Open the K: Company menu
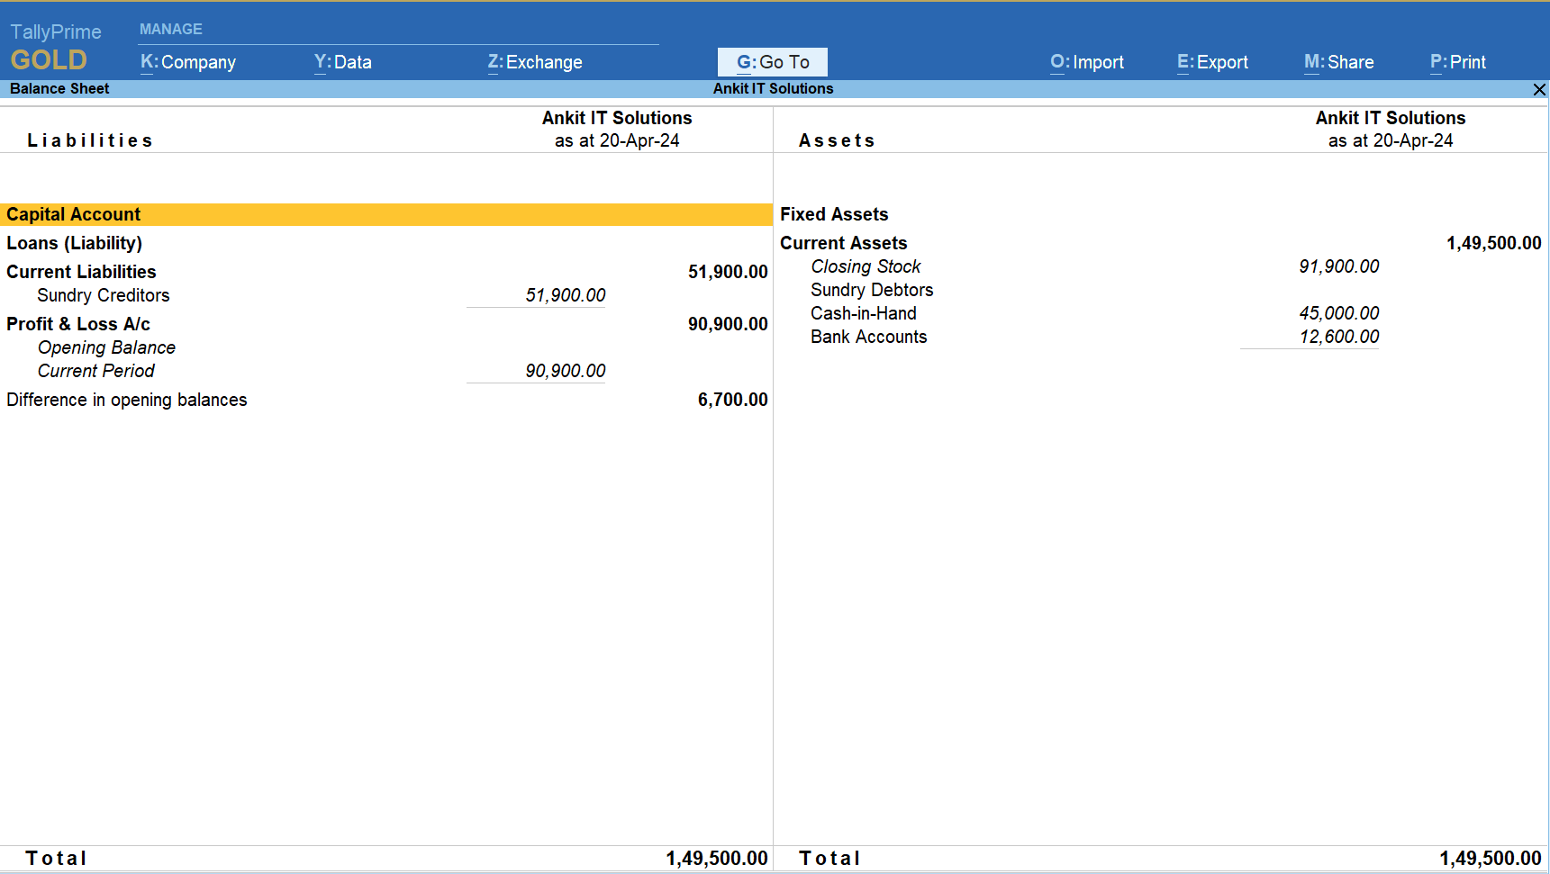Viewport: 1550px width, 874px height. tap(187, 62)
